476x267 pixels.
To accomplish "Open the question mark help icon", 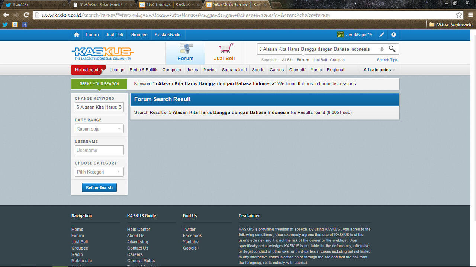I will point(393,34).
